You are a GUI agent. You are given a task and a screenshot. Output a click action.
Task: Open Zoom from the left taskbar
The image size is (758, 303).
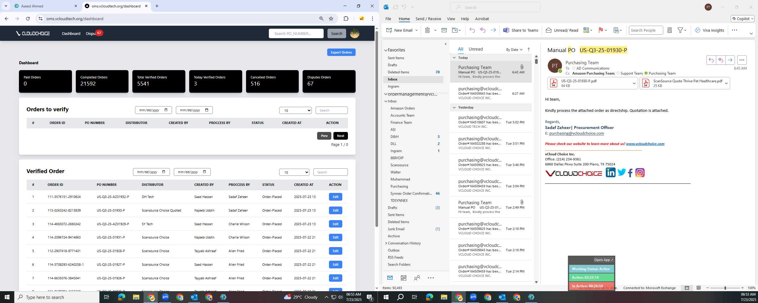tap(165, 297)
